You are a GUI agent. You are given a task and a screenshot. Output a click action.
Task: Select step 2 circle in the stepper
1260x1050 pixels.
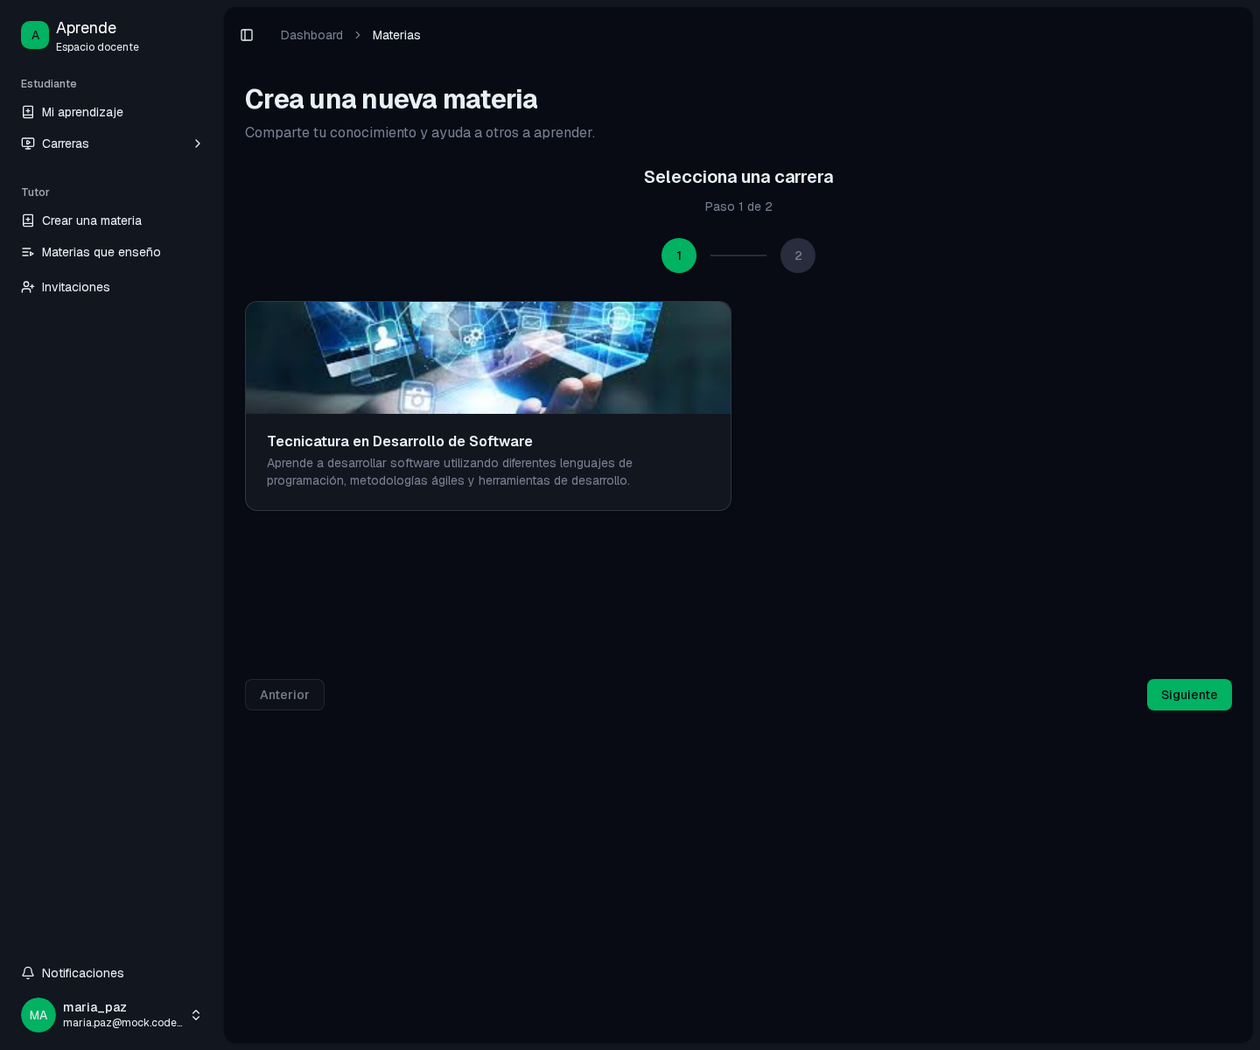[798, 255]
